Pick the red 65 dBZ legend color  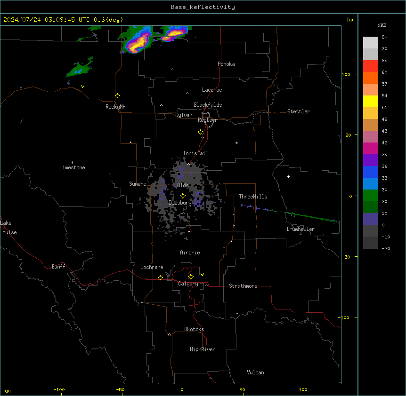click(x=370, y=66)
